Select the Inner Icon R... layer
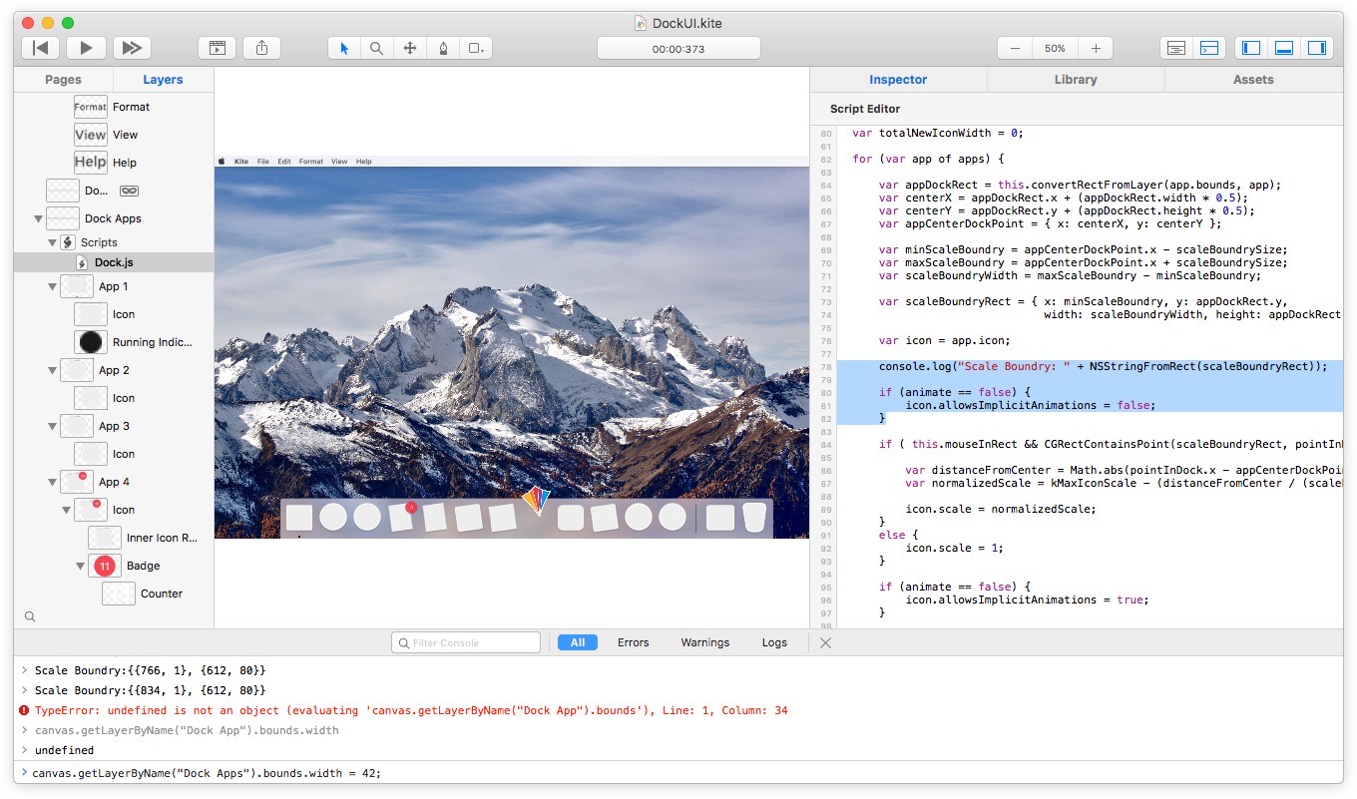The height and width of the screenshot is (799, 1357). 114,538
